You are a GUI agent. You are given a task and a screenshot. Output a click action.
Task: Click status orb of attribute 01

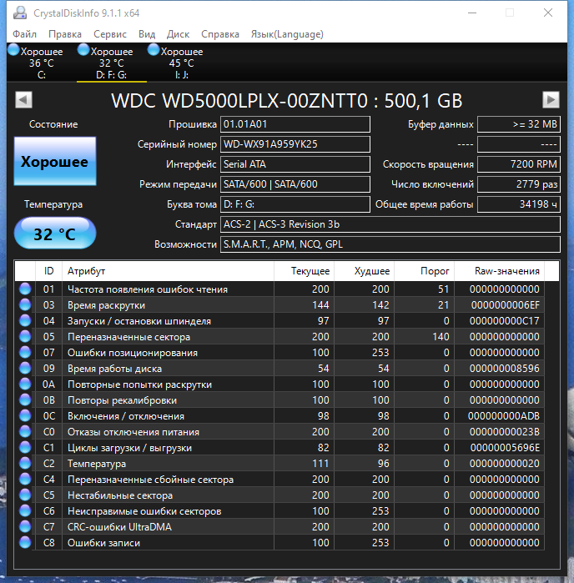coord(25,289)
